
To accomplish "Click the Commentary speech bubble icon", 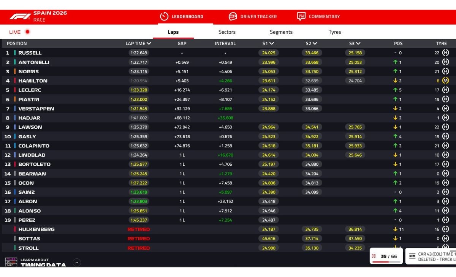I will (301, 16).
